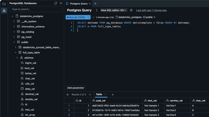Select uuid cell starting with d41a7661

(117, 115)
